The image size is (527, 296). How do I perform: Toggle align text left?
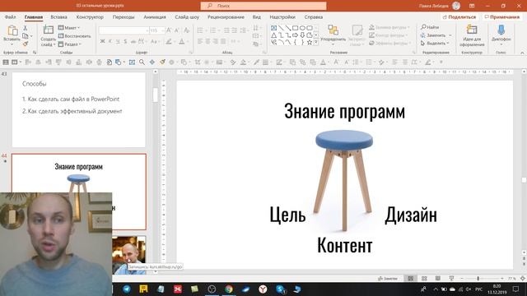tap(200, 41)
